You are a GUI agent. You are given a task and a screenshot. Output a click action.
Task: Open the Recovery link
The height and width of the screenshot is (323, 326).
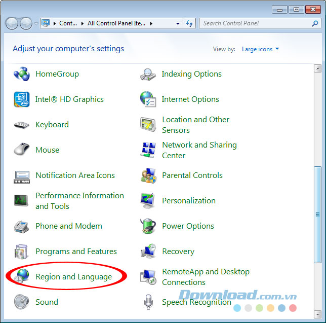(x=178, y=252)
